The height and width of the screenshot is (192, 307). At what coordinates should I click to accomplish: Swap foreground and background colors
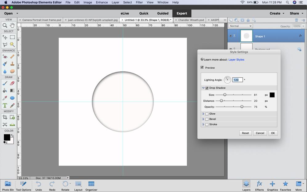pos(12,135)
